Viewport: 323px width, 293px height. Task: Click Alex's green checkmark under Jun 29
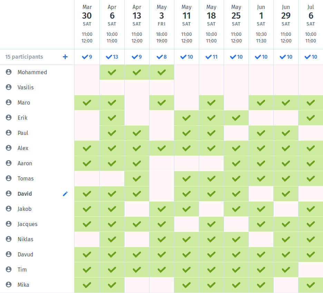pos(286,148)
